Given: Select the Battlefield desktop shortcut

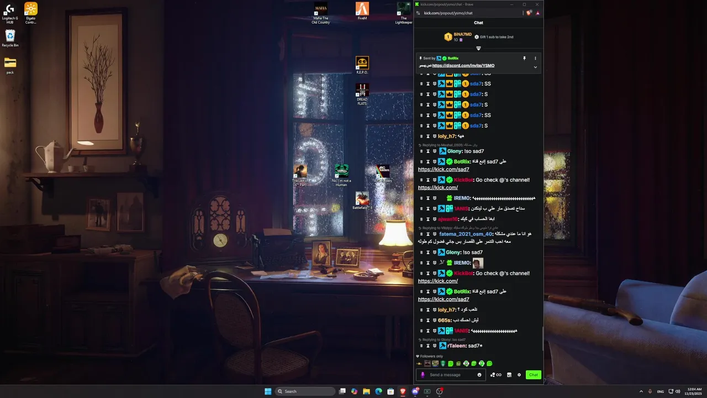Looking at the screenshot, I should 362,201.
